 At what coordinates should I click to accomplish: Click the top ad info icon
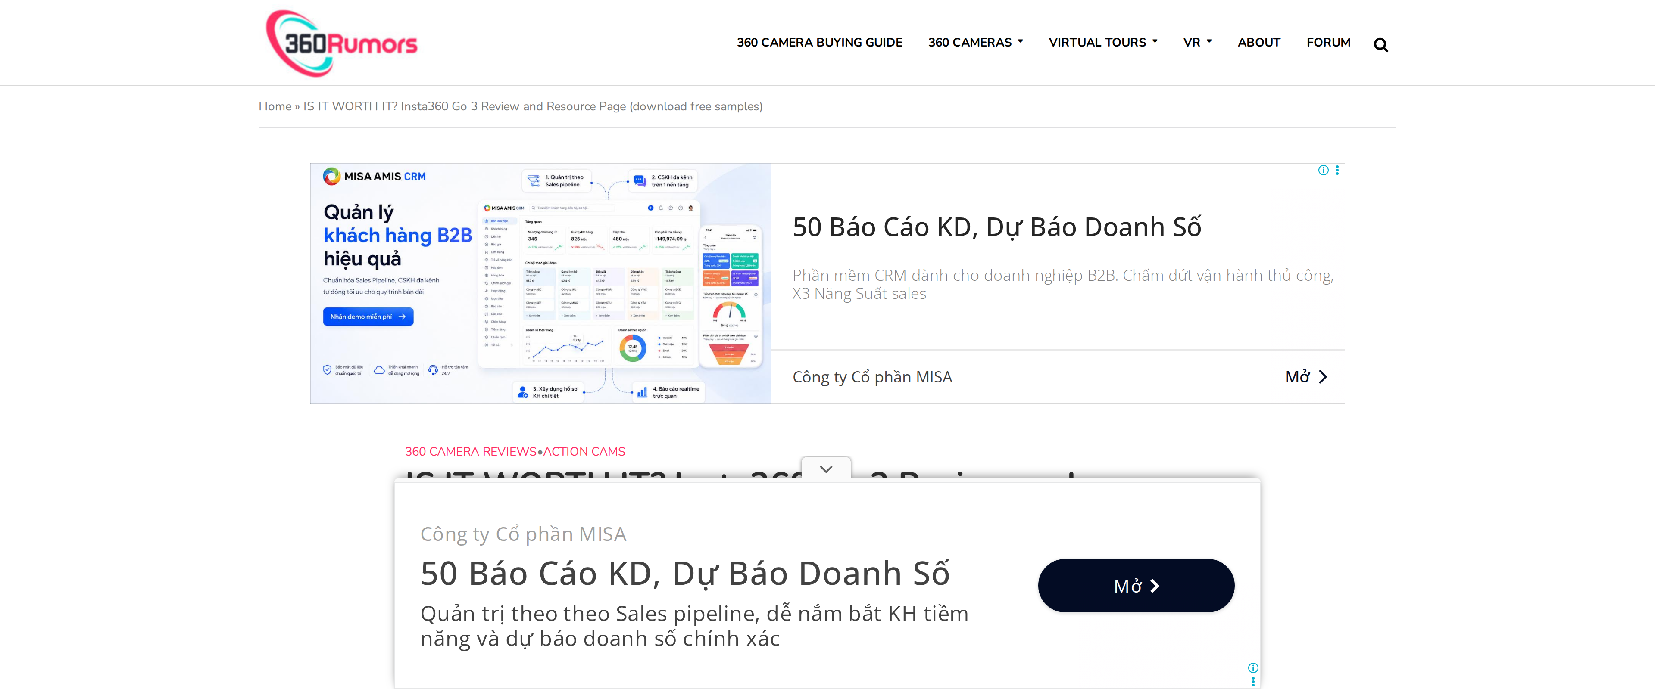tap(1323, 170)
